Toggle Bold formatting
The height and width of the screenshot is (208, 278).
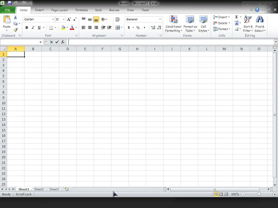(x=27, y=28)
